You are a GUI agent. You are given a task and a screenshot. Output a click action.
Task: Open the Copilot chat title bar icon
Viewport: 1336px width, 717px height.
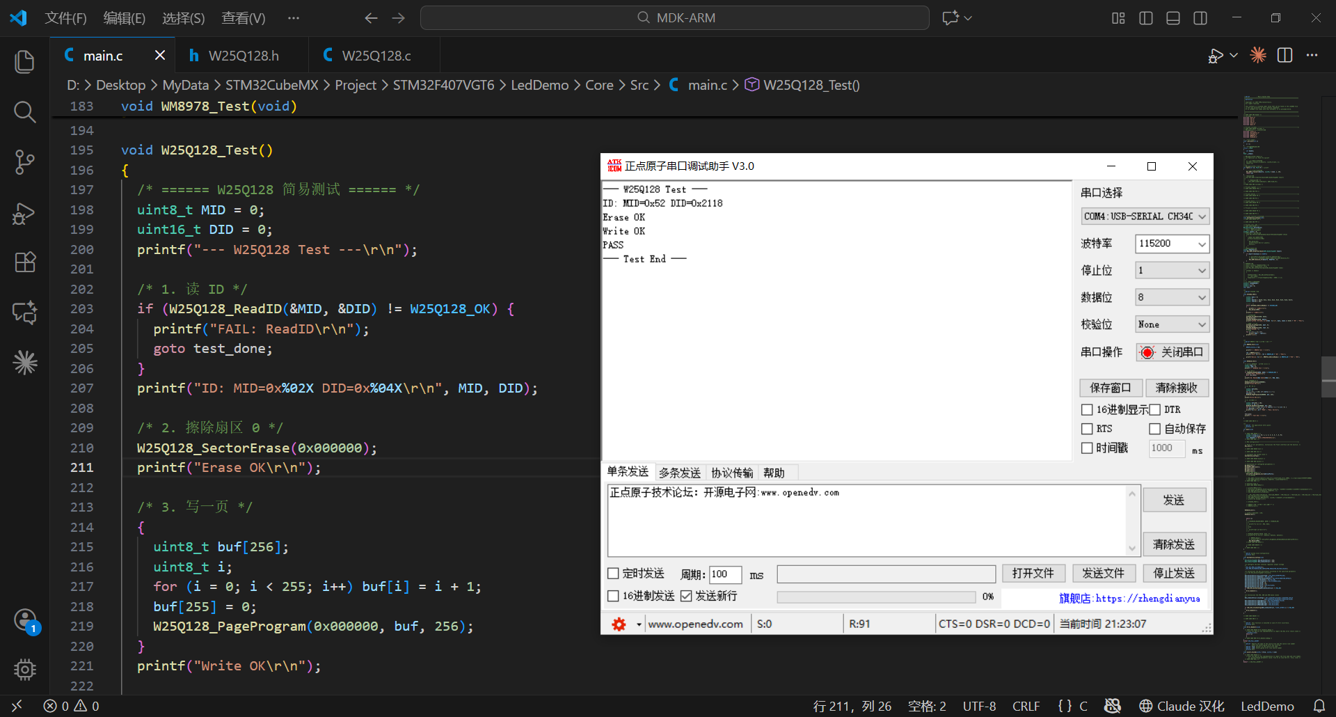pos(951,18)
